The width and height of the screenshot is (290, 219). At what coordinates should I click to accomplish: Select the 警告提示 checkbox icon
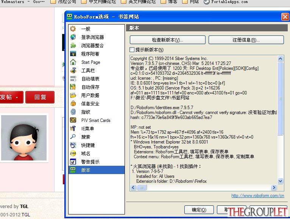pos(73,162)
